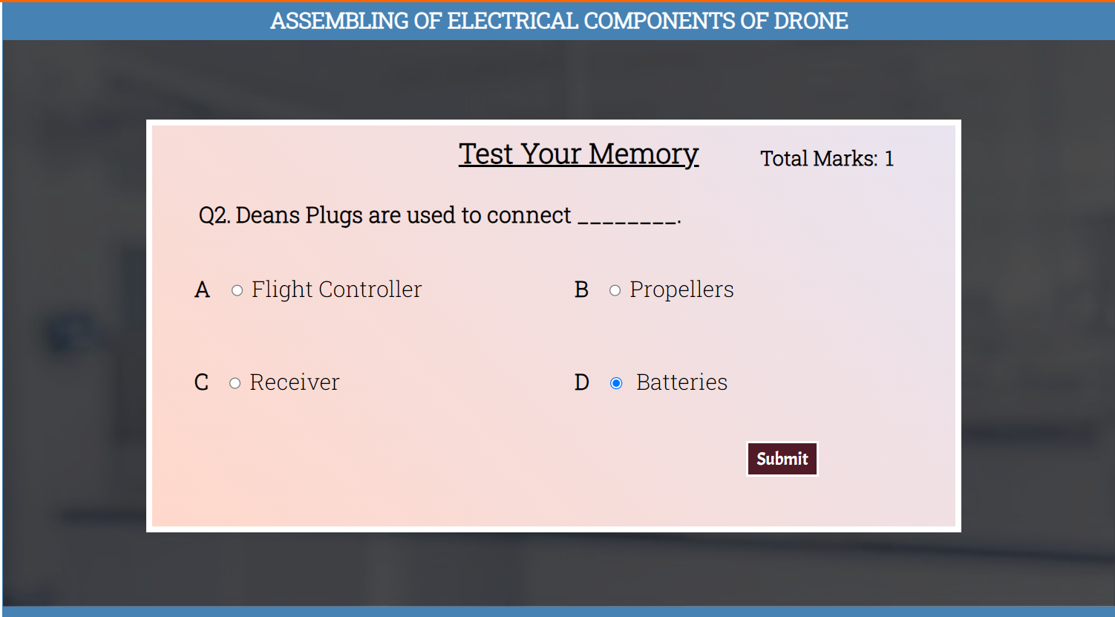Click the blue footer bar

(x=557, y=612)
